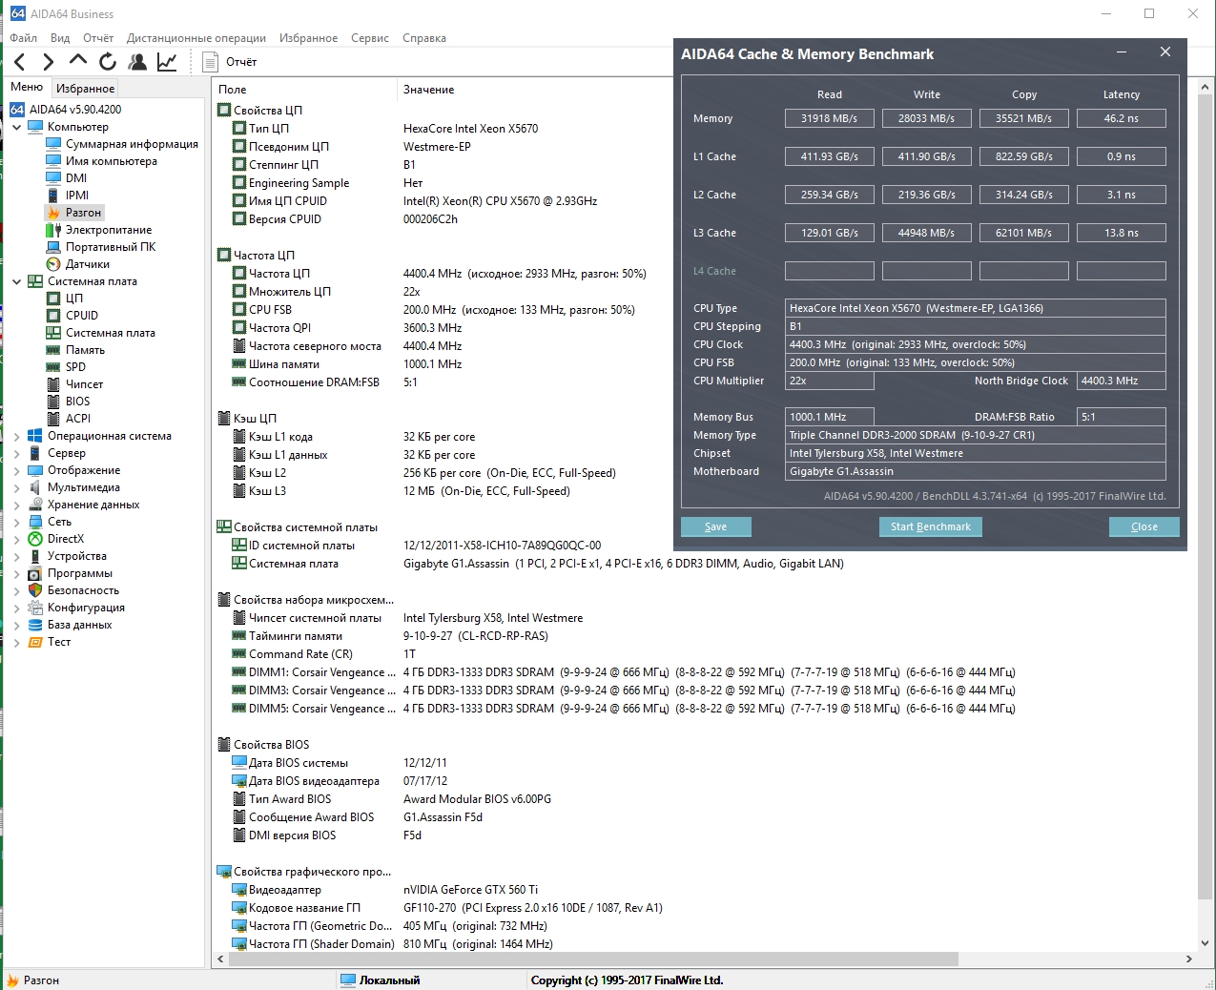Open Чипсет page in tree

84,384
